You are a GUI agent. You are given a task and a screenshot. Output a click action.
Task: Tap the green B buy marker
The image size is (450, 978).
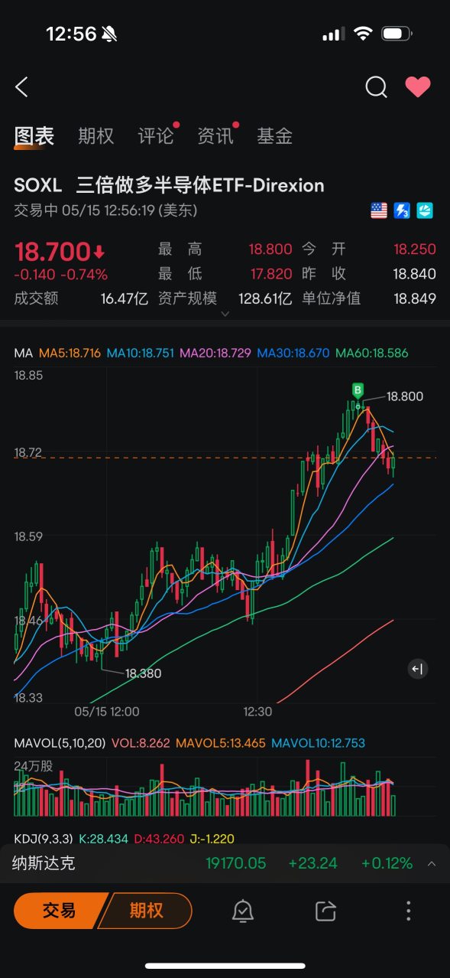click(357, 390)
